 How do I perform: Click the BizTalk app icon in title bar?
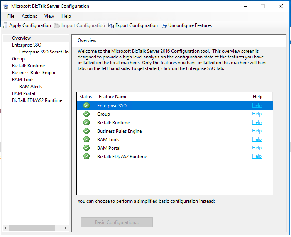click(x=6, y=6)
